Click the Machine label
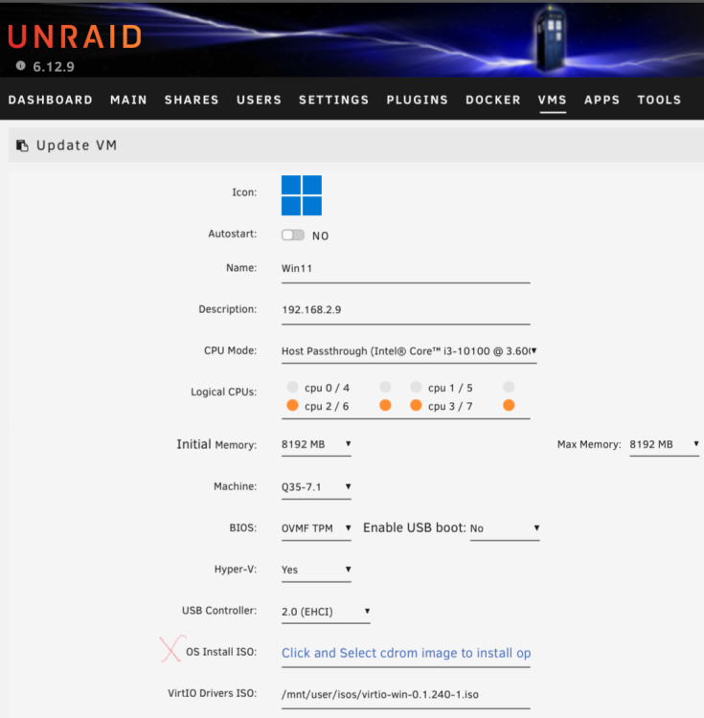The height and width of the screenshot is (718, 704). click(236, 486)
